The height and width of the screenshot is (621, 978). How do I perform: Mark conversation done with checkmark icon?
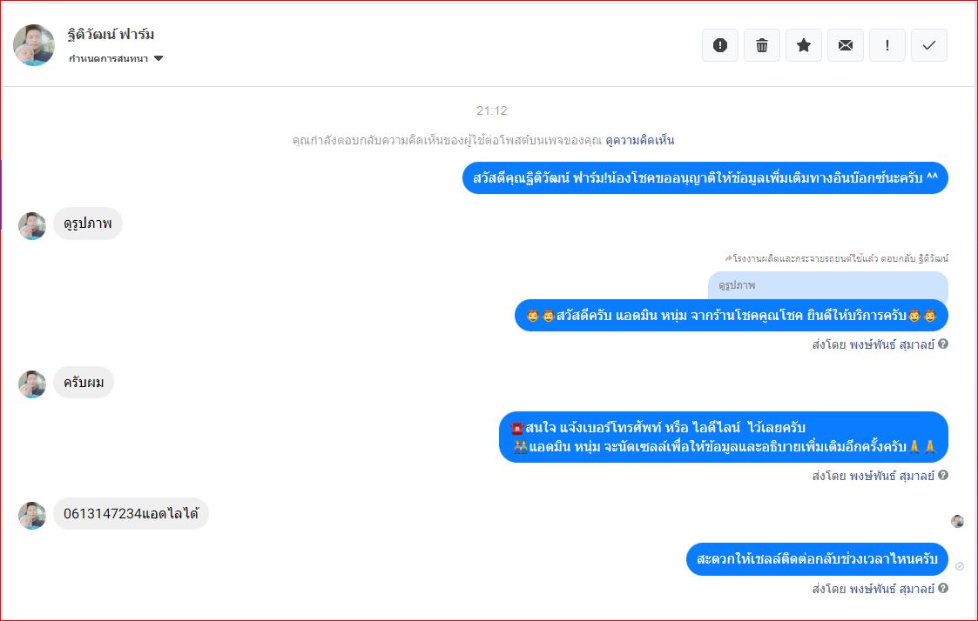928,45
